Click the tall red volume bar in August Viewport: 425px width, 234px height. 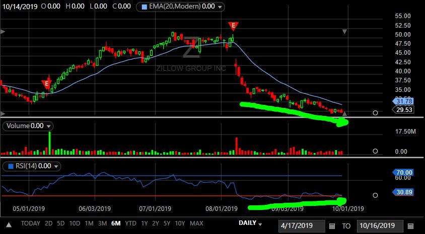[237, 146]
